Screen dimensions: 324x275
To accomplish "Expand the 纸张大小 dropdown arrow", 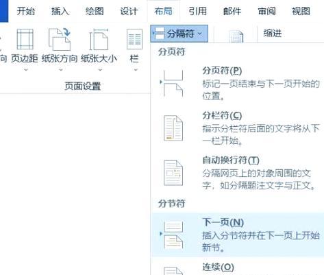I will coord(100,69).
